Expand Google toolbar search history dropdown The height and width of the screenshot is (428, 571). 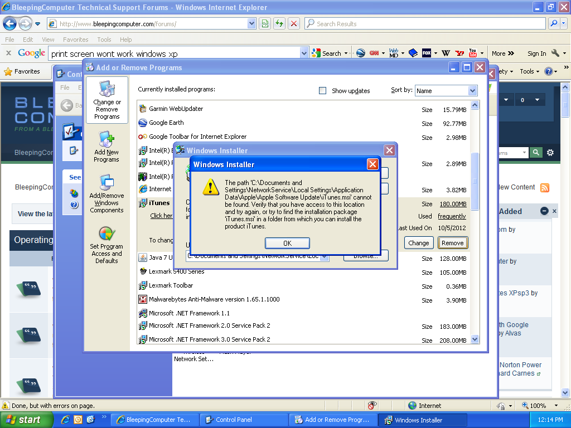click(304, 53)
